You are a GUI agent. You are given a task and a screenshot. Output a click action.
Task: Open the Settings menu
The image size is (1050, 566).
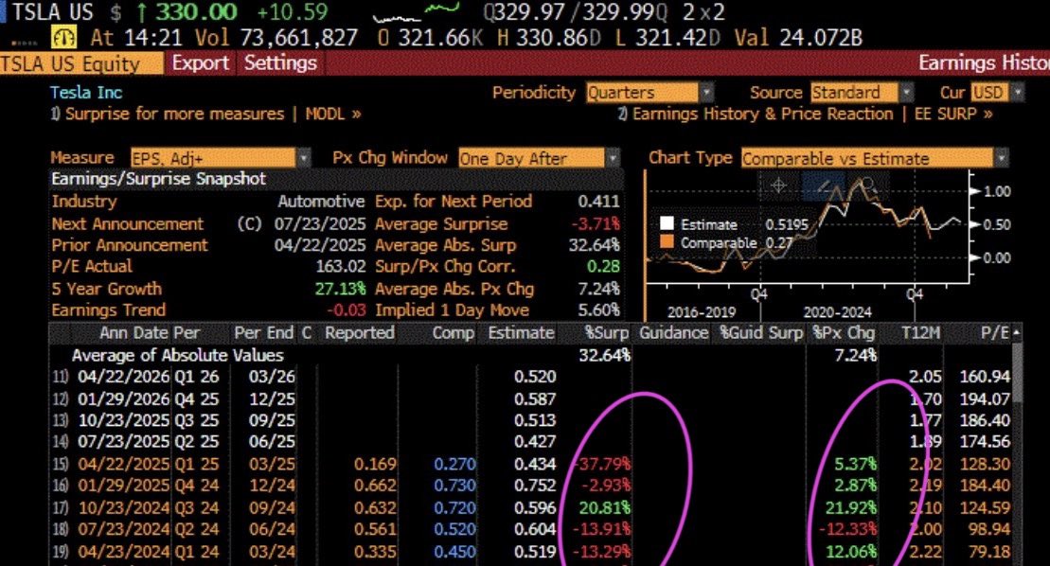tap(280, 62)
